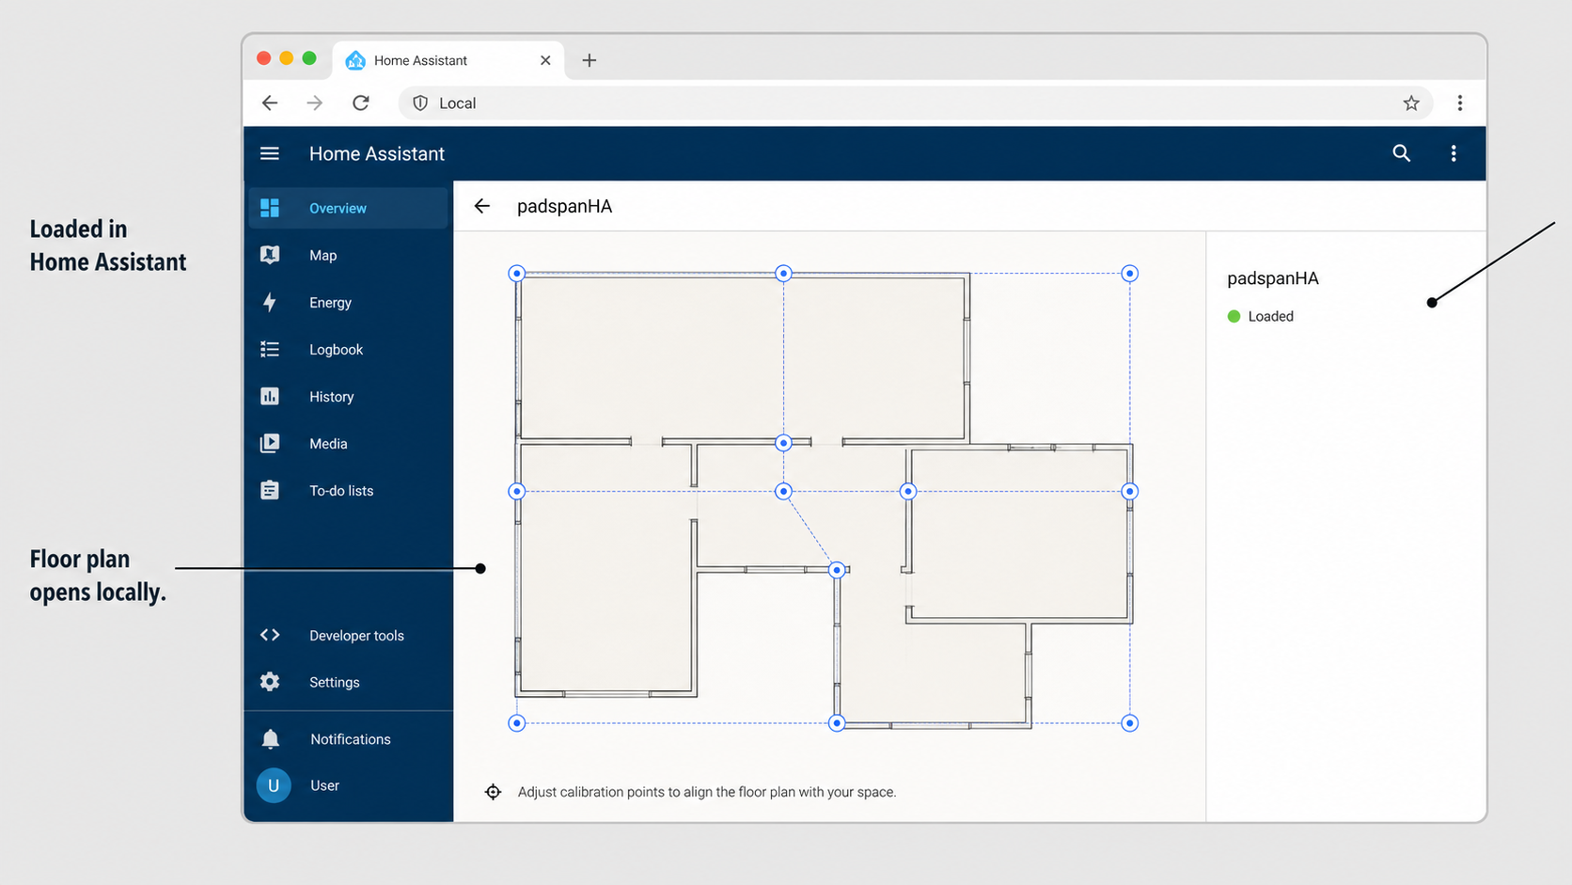Open the browser three-dot menu
This screenshot has height=885, width=1572.
[1460, 103]
